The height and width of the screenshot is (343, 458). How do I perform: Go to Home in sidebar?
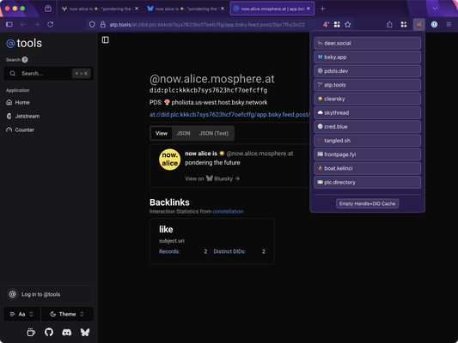tap(18, 102)
